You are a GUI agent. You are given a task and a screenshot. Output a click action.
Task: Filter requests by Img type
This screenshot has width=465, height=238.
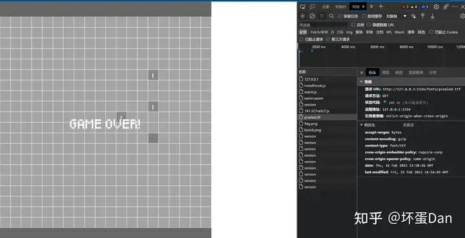coord(349,32)
